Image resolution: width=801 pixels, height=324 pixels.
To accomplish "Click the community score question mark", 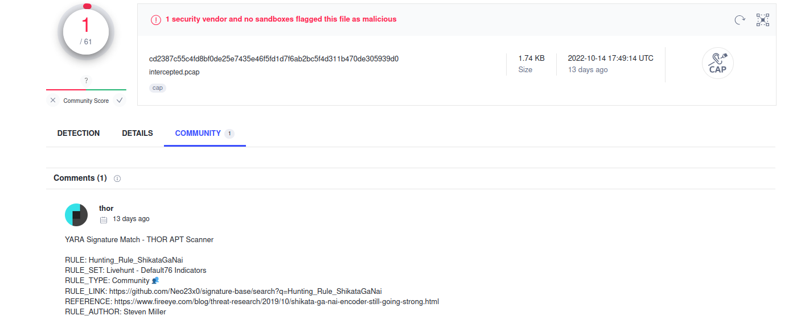I will coord(86,81).
